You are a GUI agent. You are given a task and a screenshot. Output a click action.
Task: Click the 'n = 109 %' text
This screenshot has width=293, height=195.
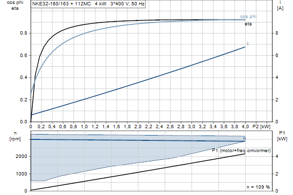coord(258,187)
